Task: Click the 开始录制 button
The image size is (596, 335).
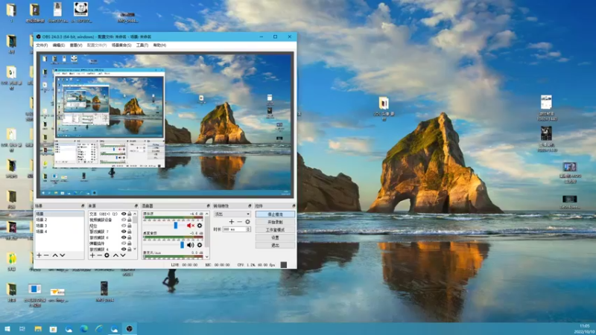Action: click(x=275, y=222)
